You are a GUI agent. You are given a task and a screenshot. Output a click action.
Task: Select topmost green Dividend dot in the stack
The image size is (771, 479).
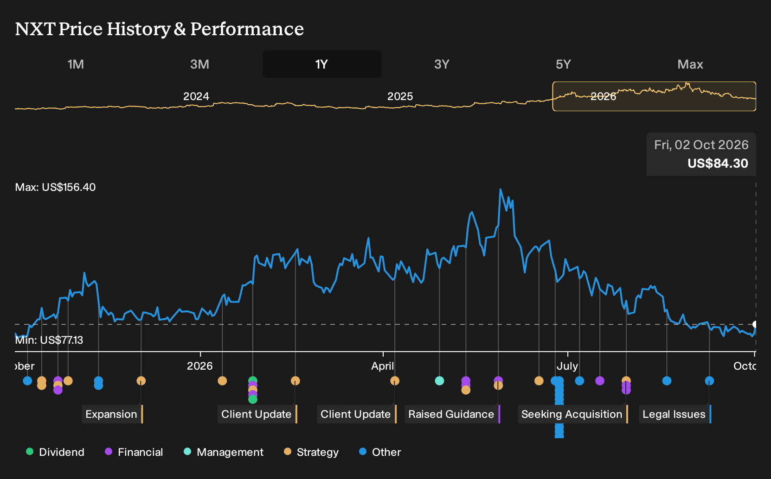[253, 381]
